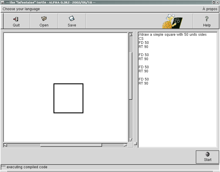The height and width of the screenshot is (172, 220).
Task: Click the comment line in the code editor
Action: pos(173,35)
